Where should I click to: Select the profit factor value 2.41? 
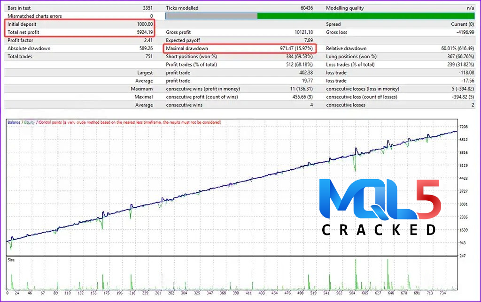148,40
